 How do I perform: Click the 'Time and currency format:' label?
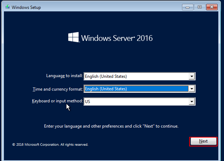(58, 89)
